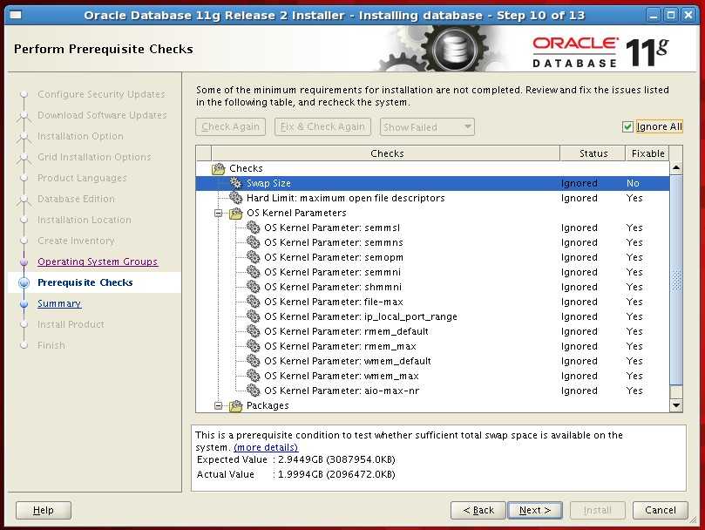The height and width of the screenshot is (530, 705).
Task: Cancel the installation
Action: pos(660,510)
